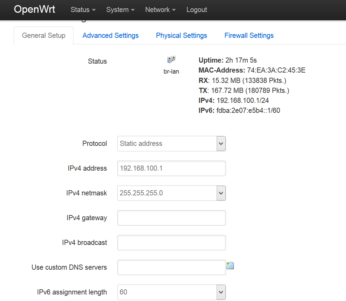
Task: Click the Uptime 2h 17m 5s text
Action: click(228, 60)
